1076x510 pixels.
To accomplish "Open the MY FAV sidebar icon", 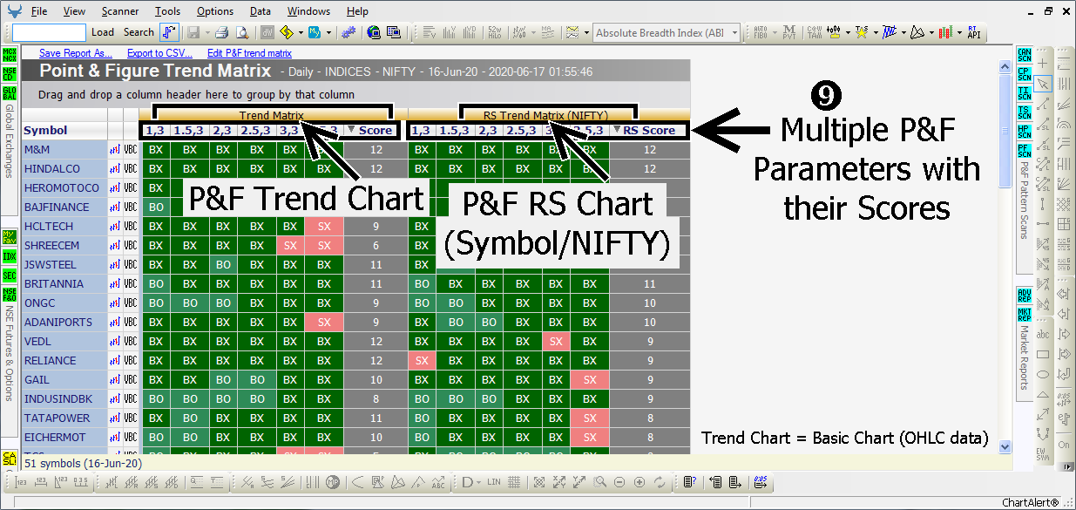I will click(x=10, y=238).
